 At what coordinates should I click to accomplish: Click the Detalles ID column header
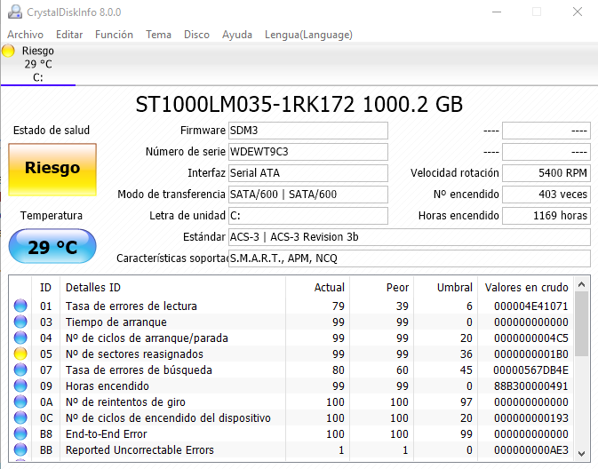click(x=172, y=288)
